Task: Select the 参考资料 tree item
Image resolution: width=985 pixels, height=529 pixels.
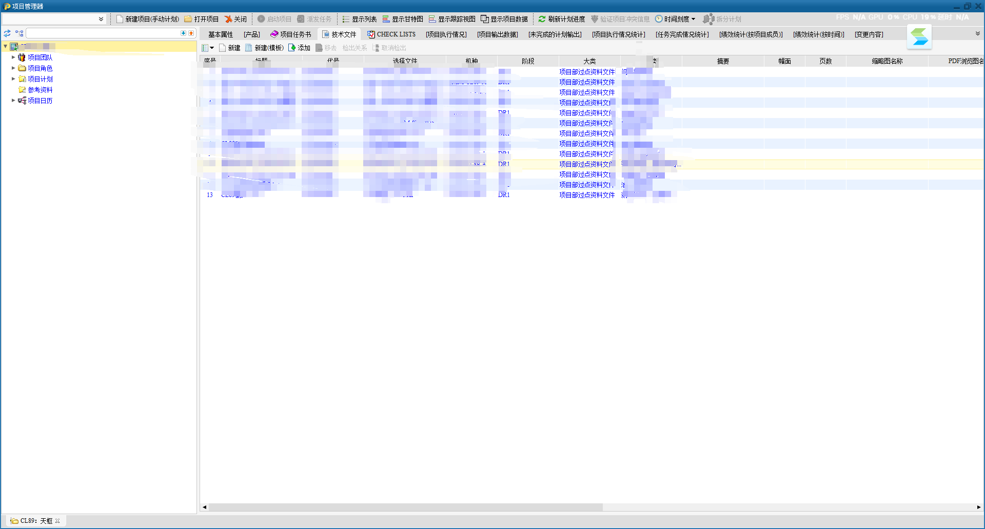Action: [40, 90]
